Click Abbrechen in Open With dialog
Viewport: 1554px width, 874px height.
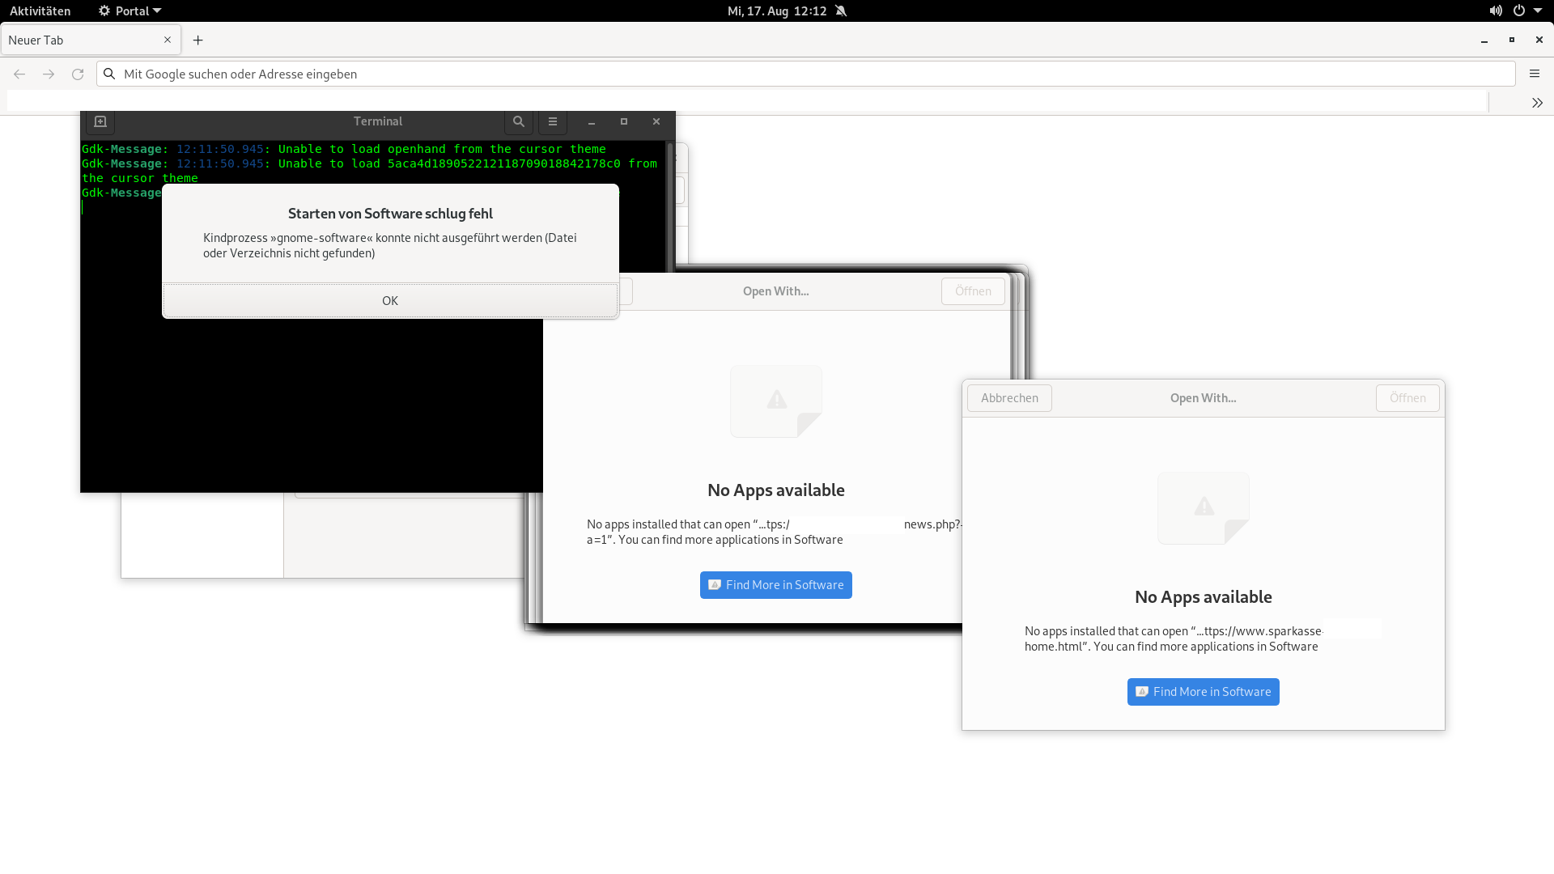point(1009,398)
